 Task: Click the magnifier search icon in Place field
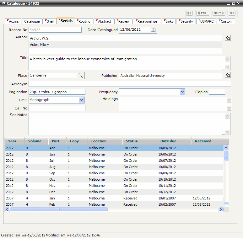pyautogui.click(x=81, y=76)
